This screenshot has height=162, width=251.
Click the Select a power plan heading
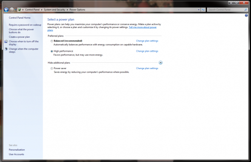[x=61, y=20]
